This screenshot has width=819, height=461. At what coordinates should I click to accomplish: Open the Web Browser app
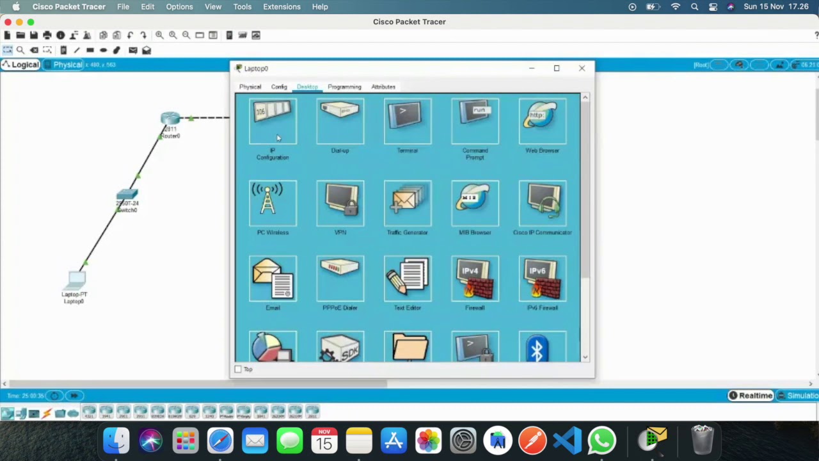click(x=542, y=121)
